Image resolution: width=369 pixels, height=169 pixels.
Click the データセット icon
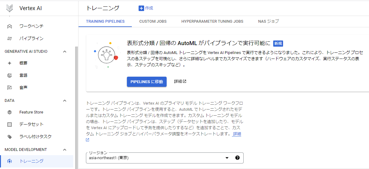pyautogui.click(x=10, y=125)
